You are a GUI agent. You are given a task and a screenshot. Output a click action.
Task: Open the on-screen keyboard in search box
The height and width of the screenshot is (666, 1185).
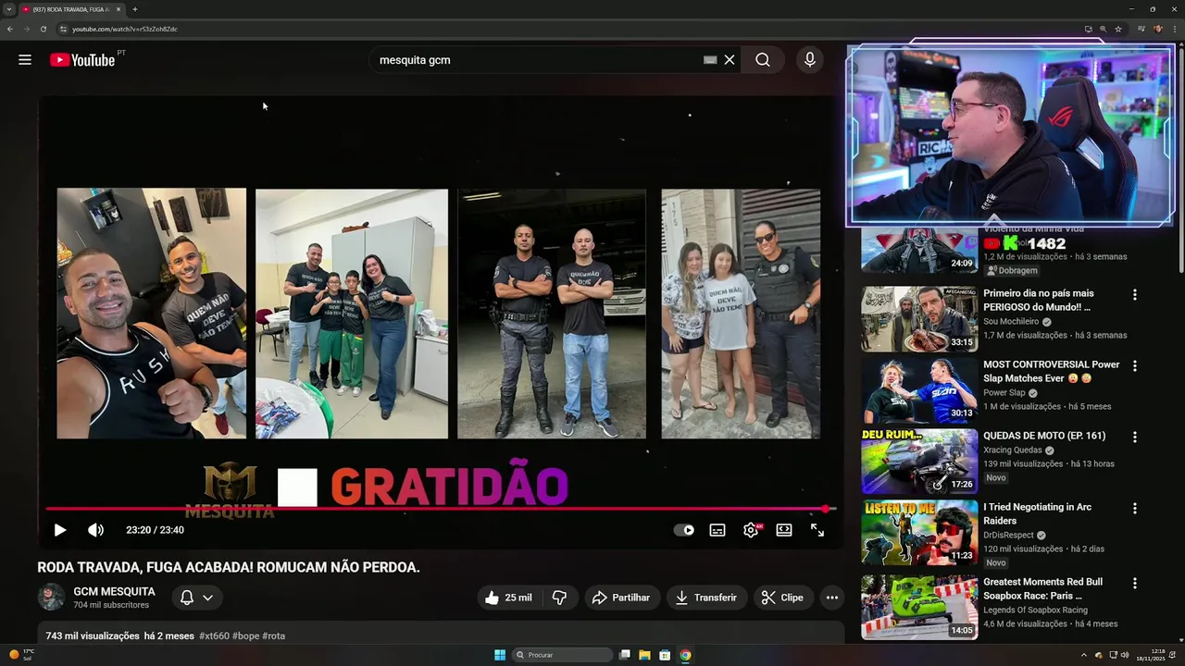click(710, 60)
